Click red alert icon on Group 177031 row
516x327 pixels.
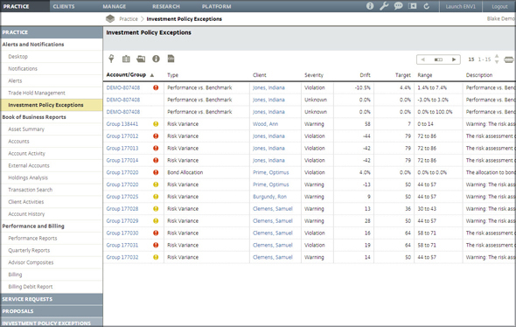[156, 245]
